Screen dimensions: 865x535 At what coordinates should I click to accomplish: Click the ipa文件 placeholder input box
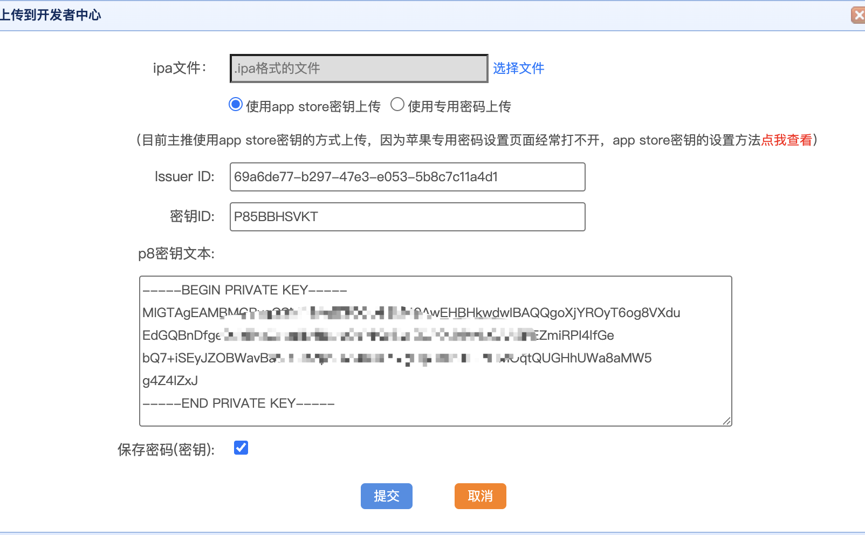[358, 68]
